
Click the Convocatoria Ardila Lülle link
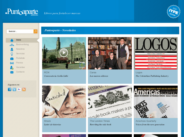click(56, 76)
